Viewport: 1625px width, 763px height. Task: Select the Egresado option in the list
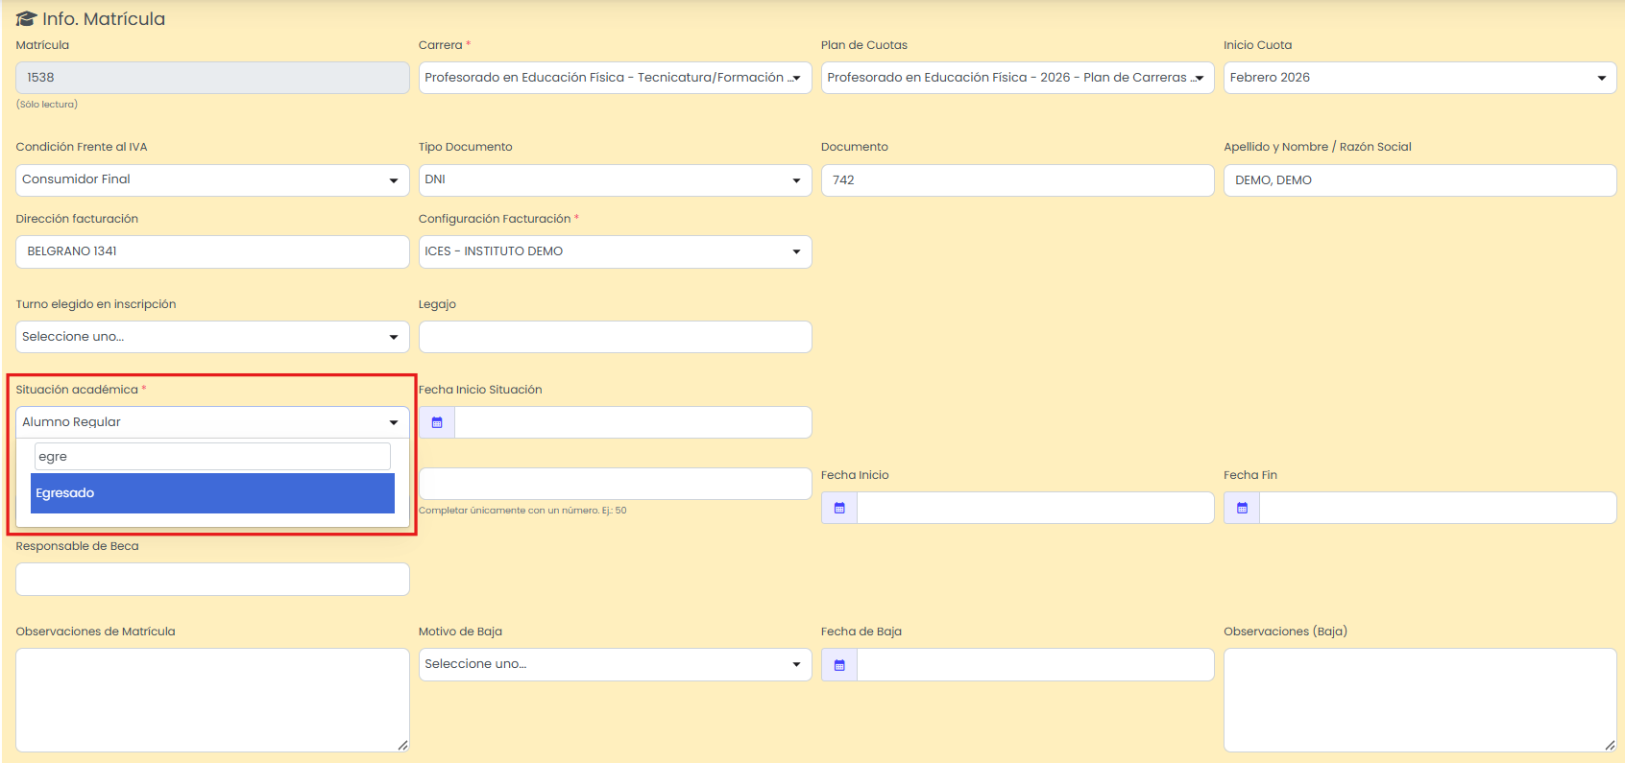tap(212, 493)
